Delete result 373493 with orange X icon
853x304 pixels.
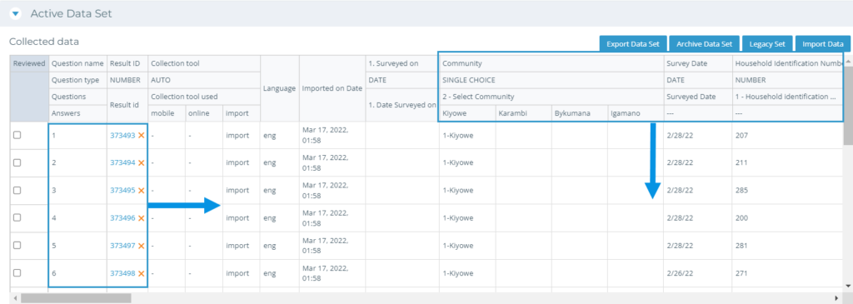[142, 136]
